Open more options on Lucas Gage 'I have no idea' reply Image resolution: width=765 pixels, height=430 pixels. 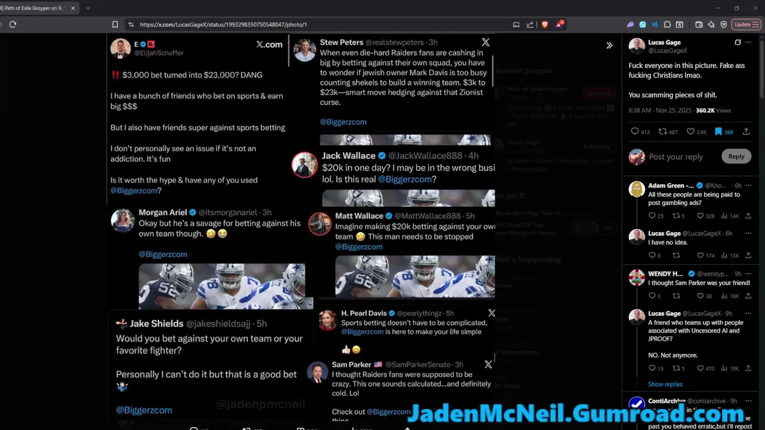point(748,234)
